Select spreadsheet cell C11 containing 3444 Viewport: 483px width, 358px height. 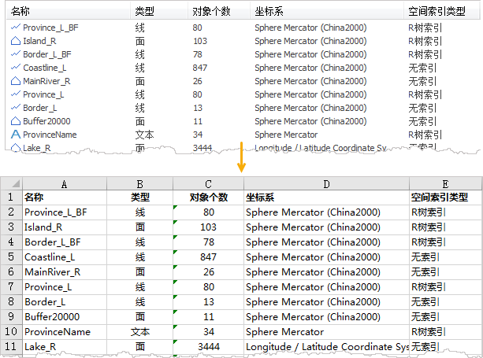[208, 346]
